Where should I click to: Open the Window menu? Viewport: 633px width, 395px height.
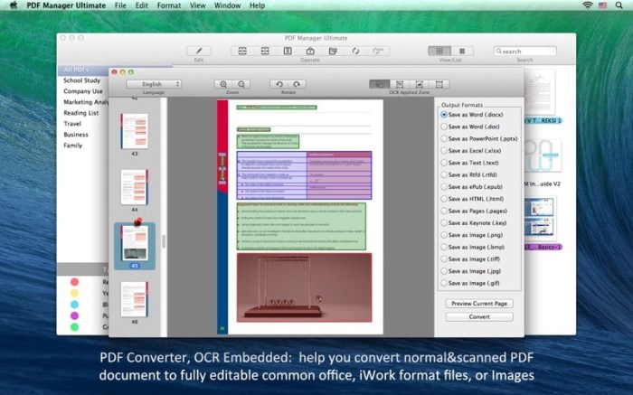[227, 5]
